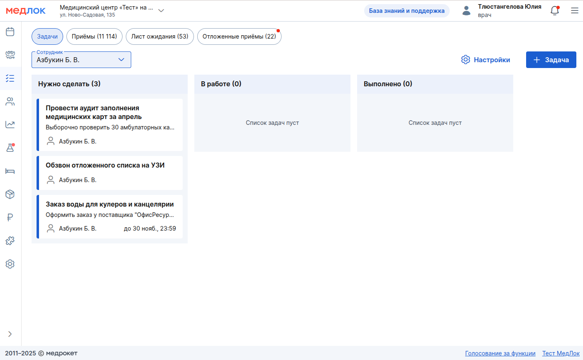Open the calendar icon in sidebar
Screen dimensions: 583x360
10,32
